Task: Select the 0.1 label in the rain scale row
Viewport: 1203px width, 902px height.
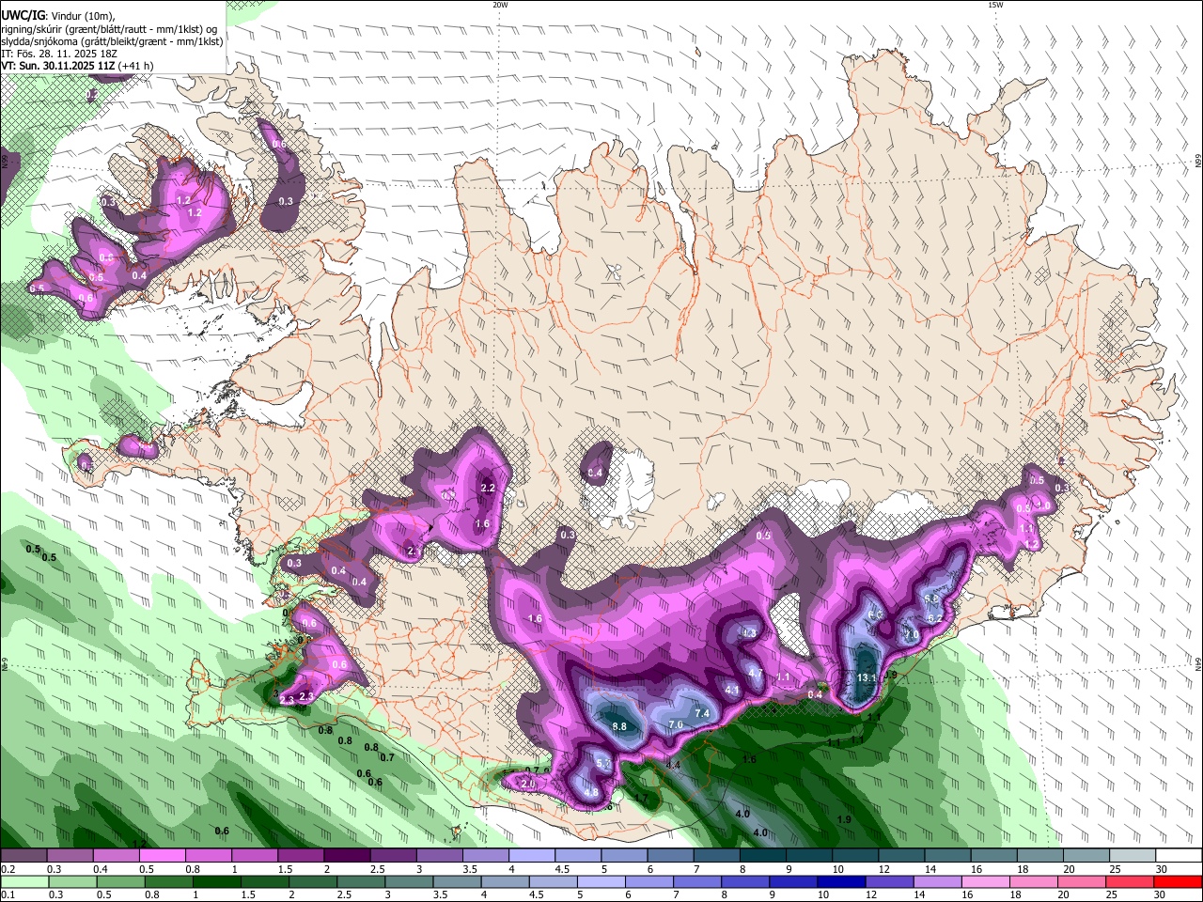Action: (x=8, y=895)
